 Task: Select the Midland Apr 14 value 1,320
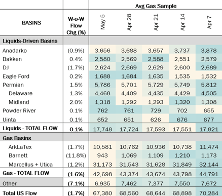182,102
